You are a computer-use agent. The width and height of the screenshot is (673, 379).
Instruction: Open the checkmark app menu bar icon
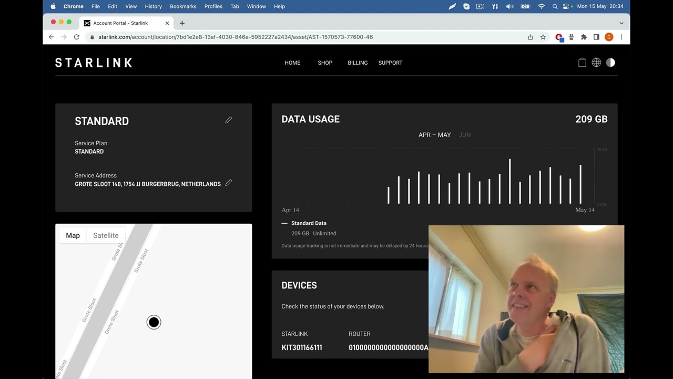click(466, 6)
